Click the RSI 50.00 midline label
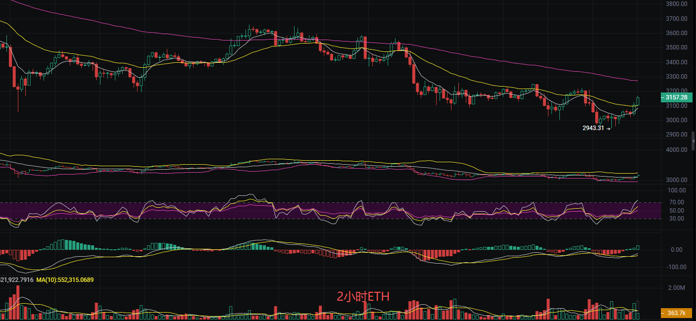This screenshot has height=321, width=696. (x=676, y=211)
